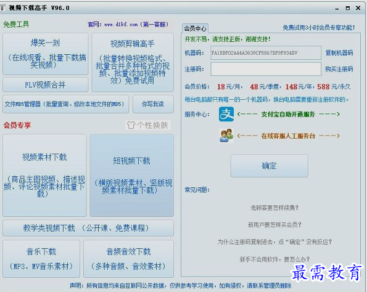Click 复制机器码 link
Viewport: 367px width, 292px height.
click(339, 53)
